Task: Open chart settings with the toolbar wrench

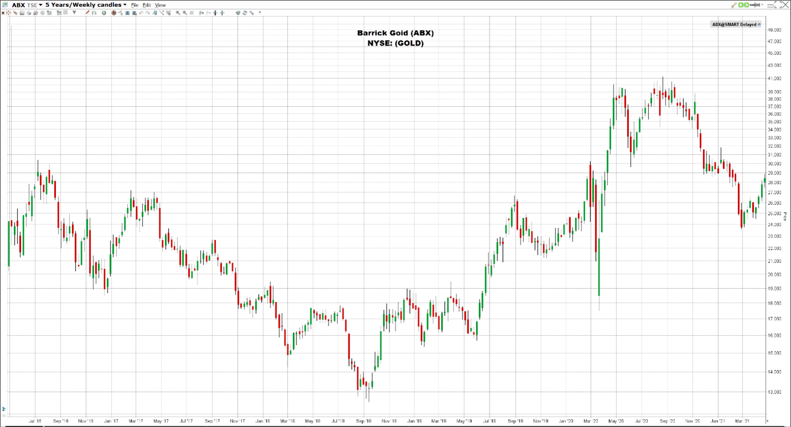Action: [x=252, y=13]
